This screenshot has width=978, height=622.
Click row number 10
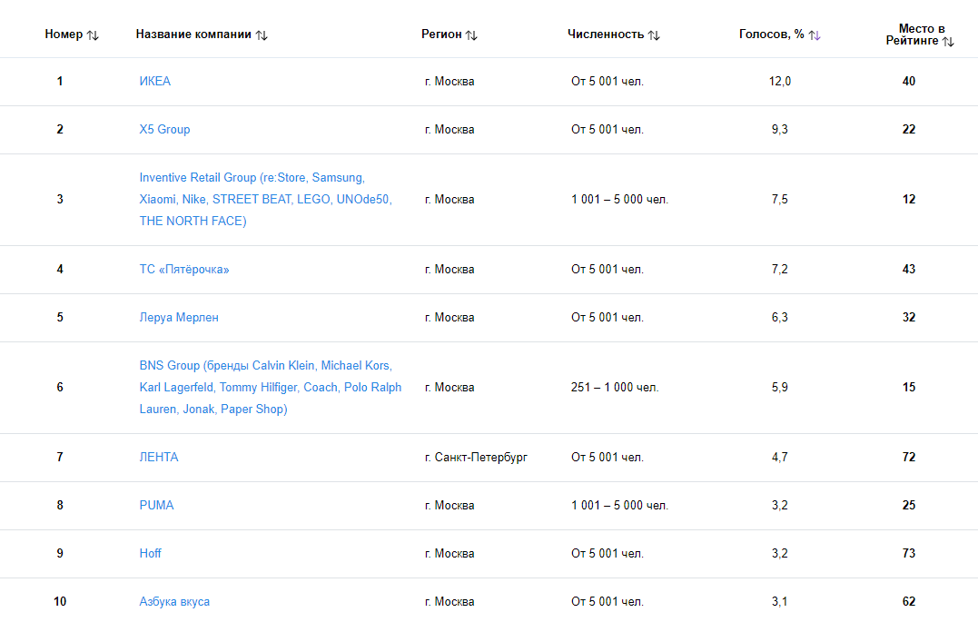click(60, 601)
